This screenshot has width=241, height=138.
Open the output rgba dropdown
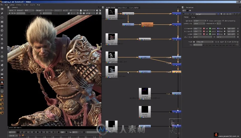(x=197, y=34)
